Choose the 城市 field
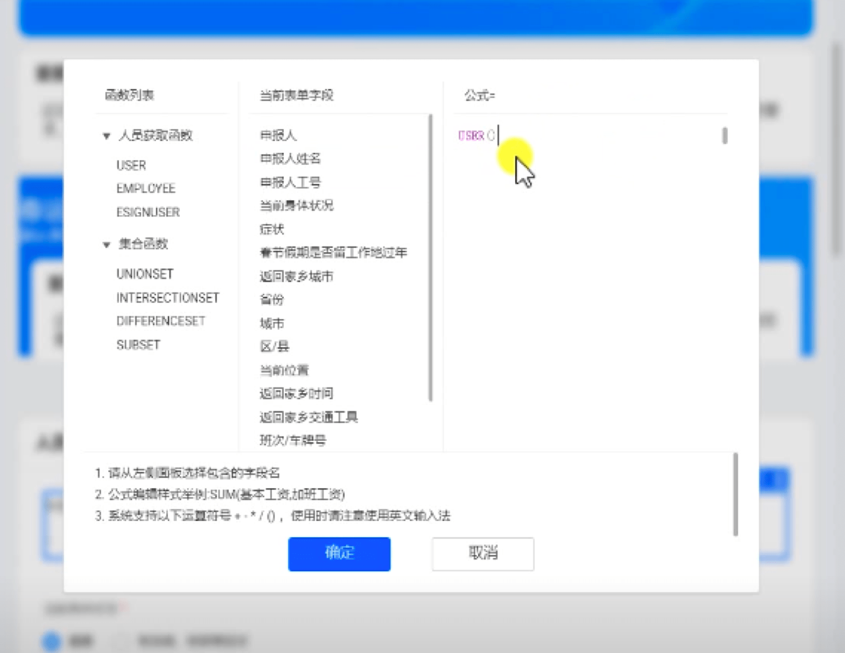845x653 pixels. pos(272,323)
